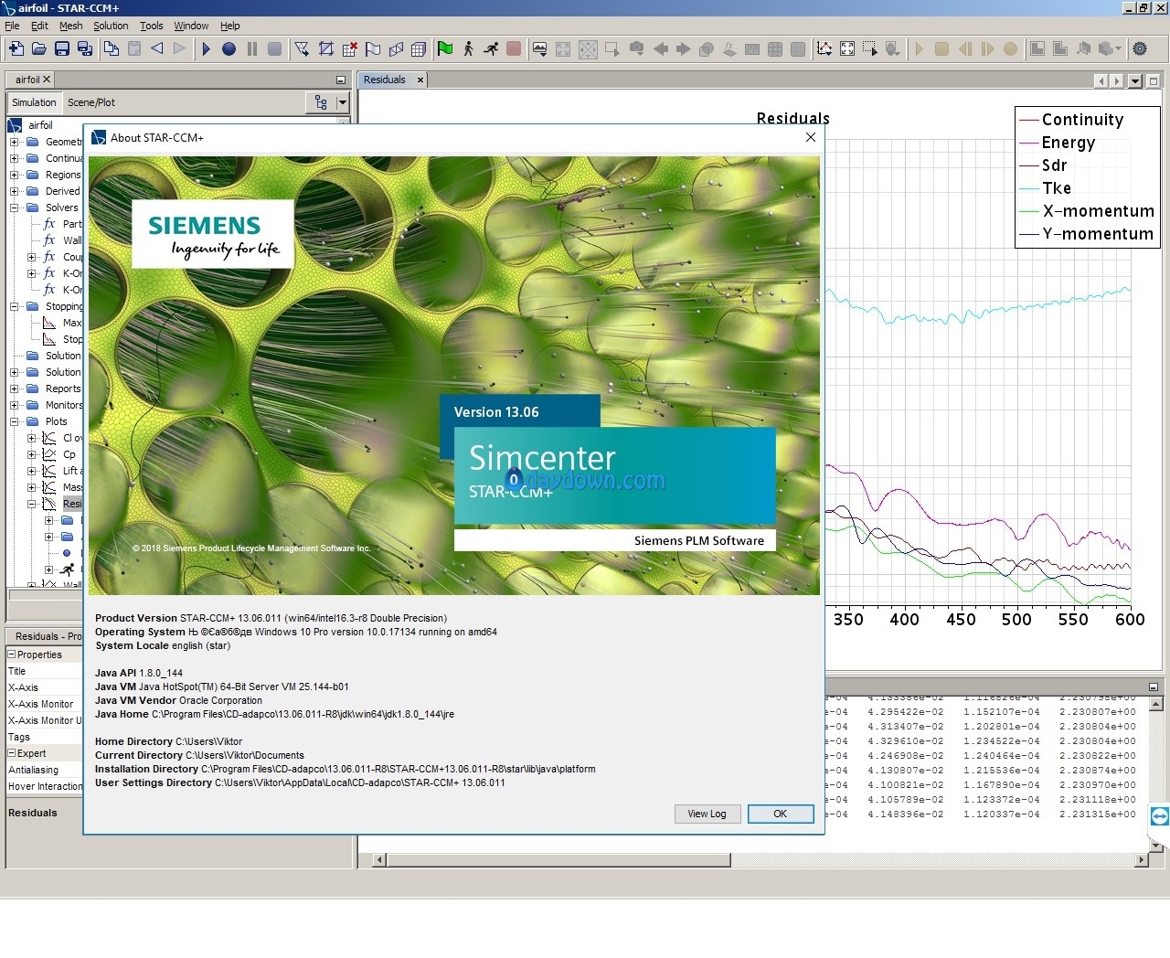
Task: Open the Edit menu
Action: coord(39,26)
